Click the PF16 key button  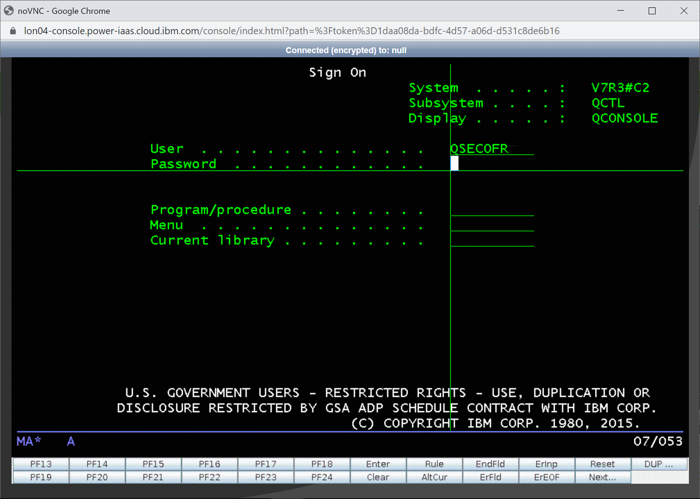tap(210, 464)
